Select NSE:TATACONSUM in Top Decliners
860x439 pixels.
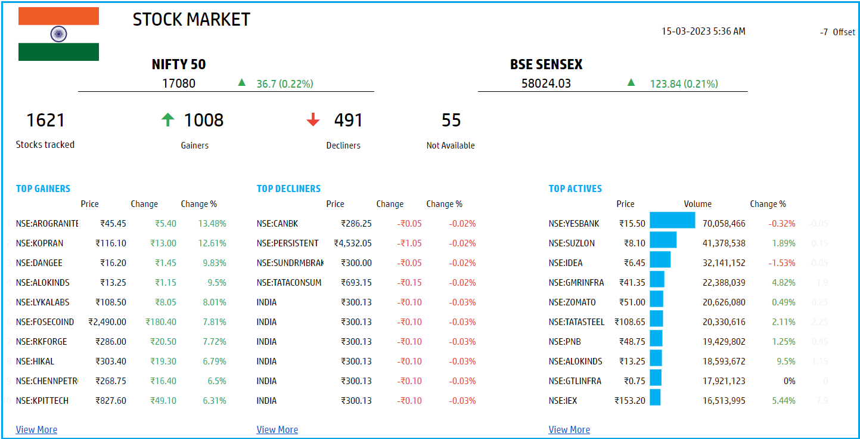pos(289,283)
